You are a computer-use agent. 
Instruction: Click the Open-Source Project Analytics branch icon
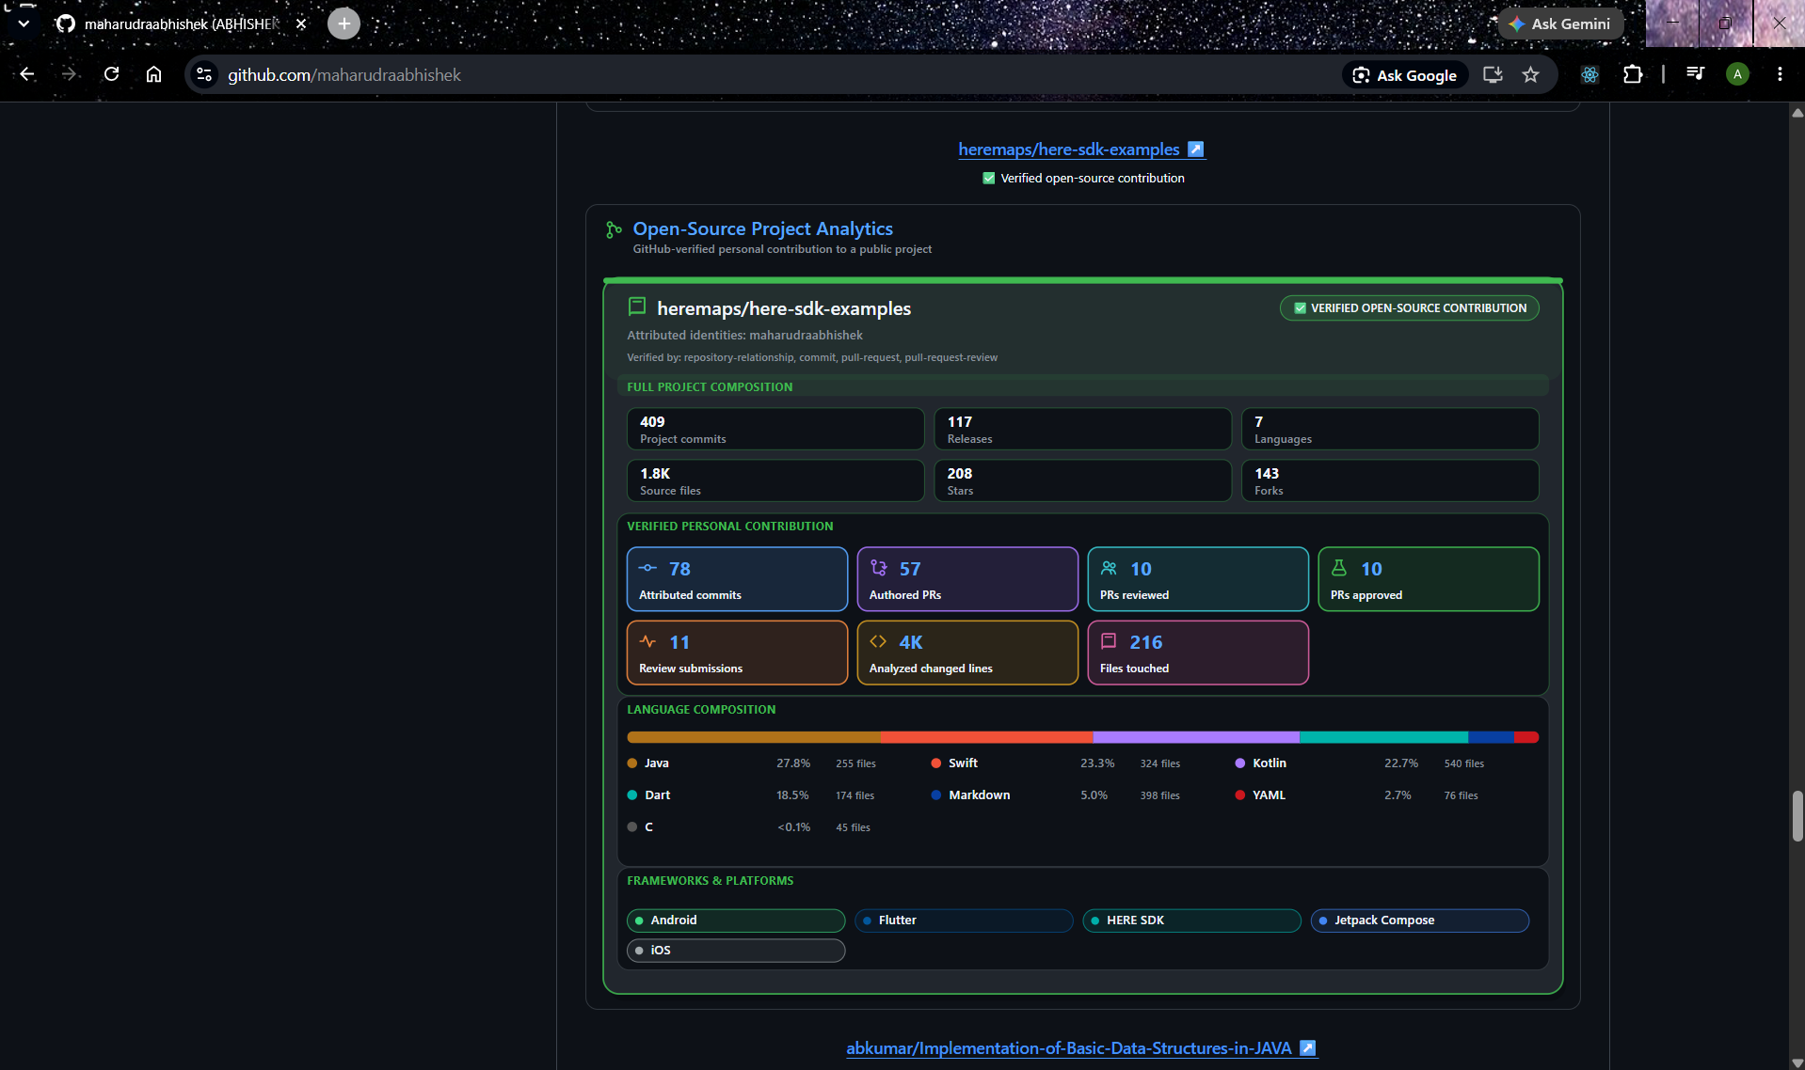614,229
